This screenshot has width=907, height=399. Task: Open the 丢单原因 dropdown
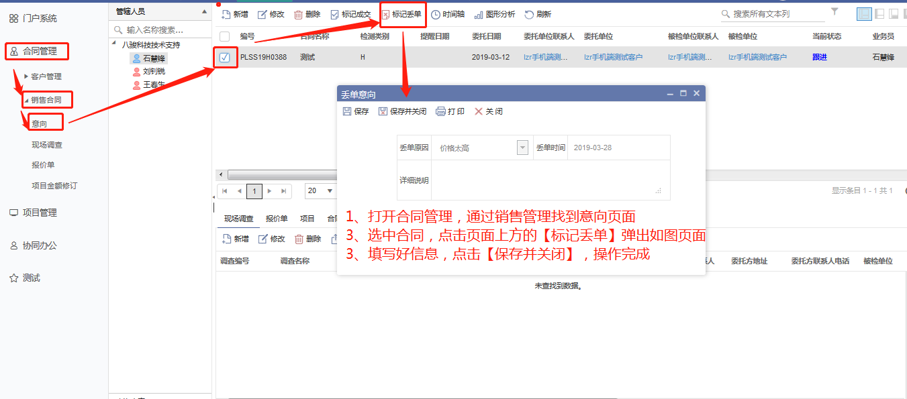tap(522, 148)
